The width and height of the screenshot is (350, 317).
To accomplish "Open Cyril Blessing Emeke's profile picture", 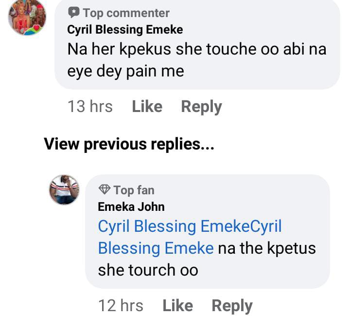I will coord(27,17).
